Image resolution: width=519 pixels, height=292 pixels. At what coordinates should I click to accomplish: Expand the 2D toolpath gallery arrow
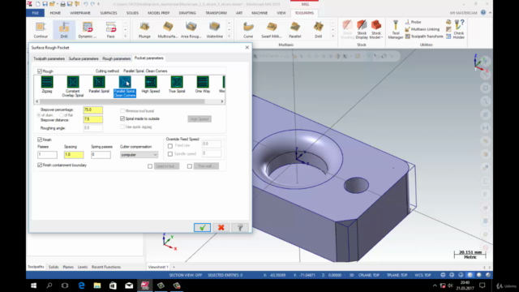click(x=125, y=36)
